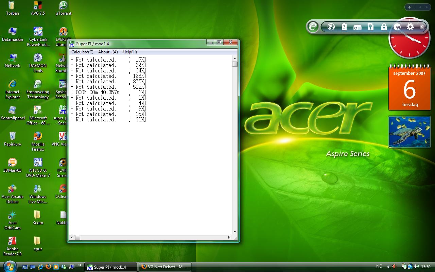Image resolution: width=435 pixels, height=272 pixels.
Task: Select the Datamaskin desktop icon
Action: pyautogui.click(x=13, y=35)
